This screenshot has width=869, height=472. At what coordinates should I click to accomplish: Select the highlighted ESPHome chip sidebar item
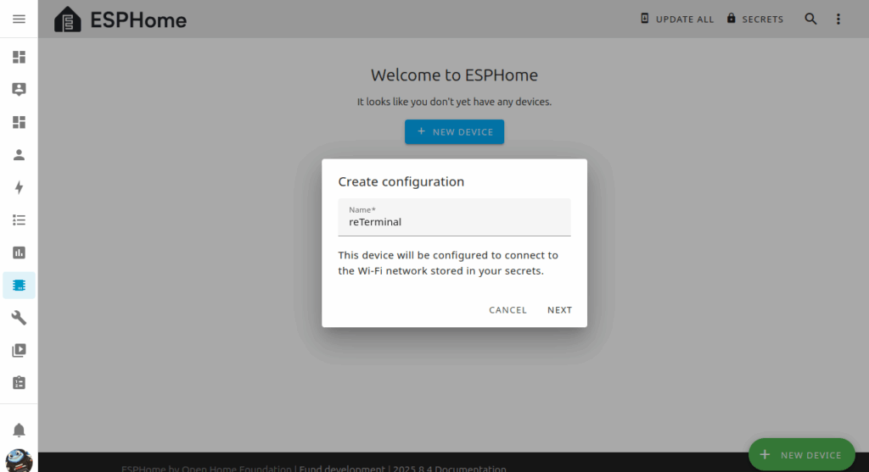(19, 286)
